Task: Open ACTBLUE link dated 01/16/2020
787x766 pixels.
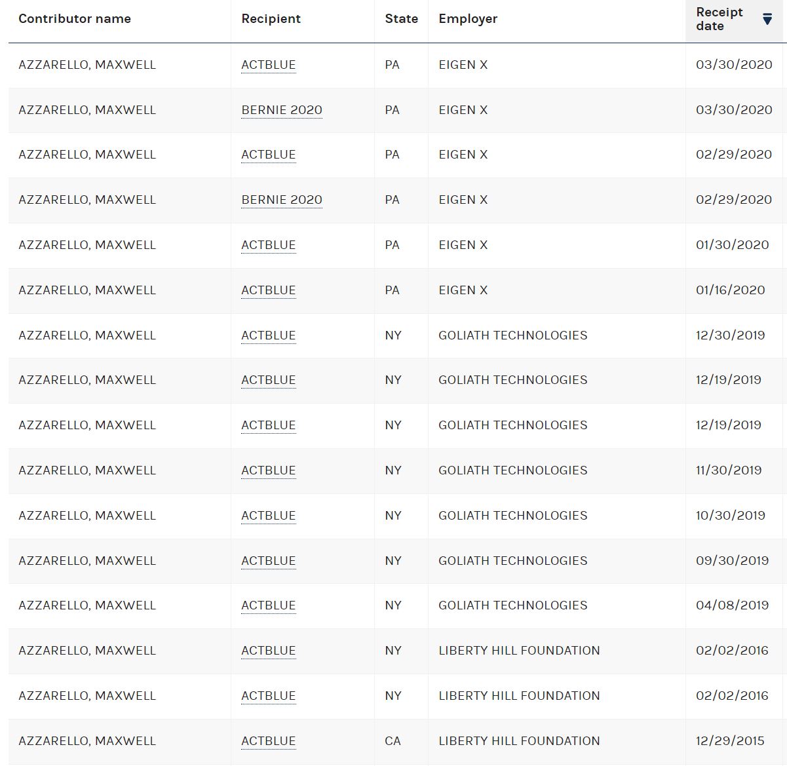Action: pos(269,290)
